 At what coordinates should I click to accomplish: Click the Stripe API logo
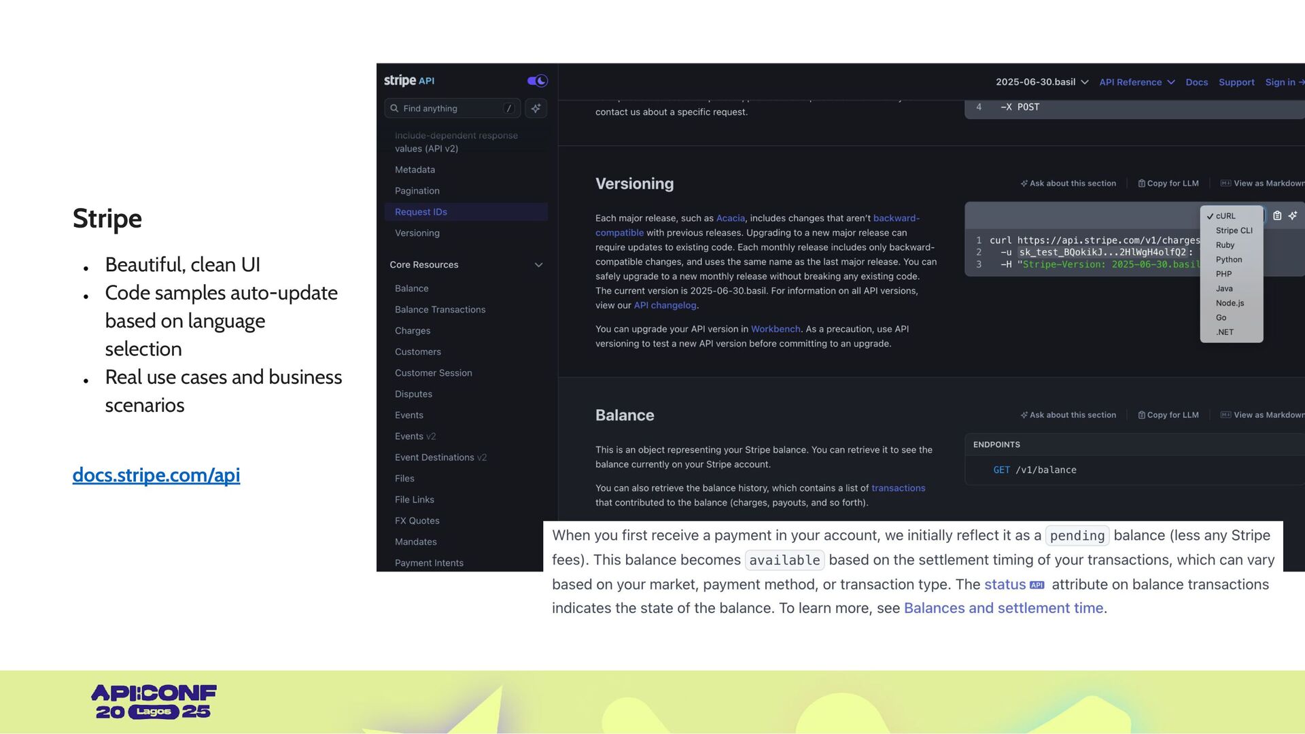click(409, 81)
